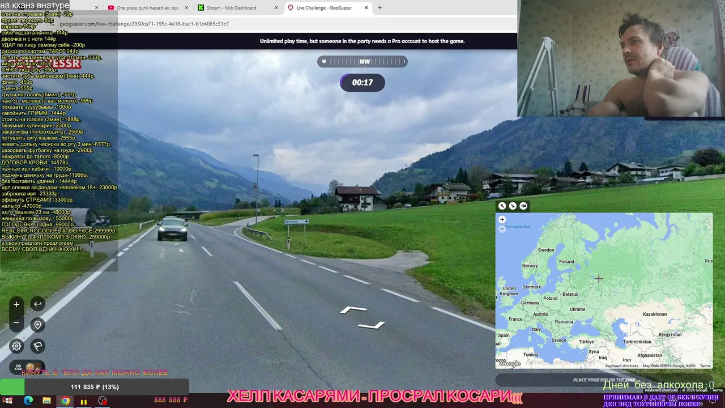Open File Explorer from the taskbar
Viewport: 725px width, 408px height.
[46, 401]
